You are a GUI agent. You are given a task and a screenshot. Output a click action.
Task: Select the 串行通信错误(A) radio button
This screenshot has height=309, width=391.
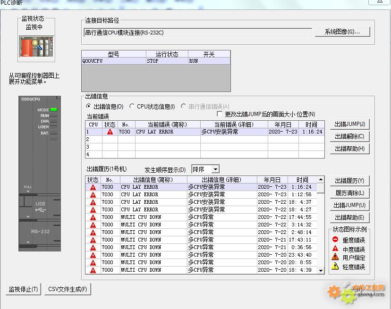[x=183, y=107]
